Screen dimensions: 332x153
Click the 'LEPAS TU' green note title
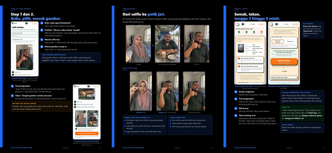coord(285,107)
